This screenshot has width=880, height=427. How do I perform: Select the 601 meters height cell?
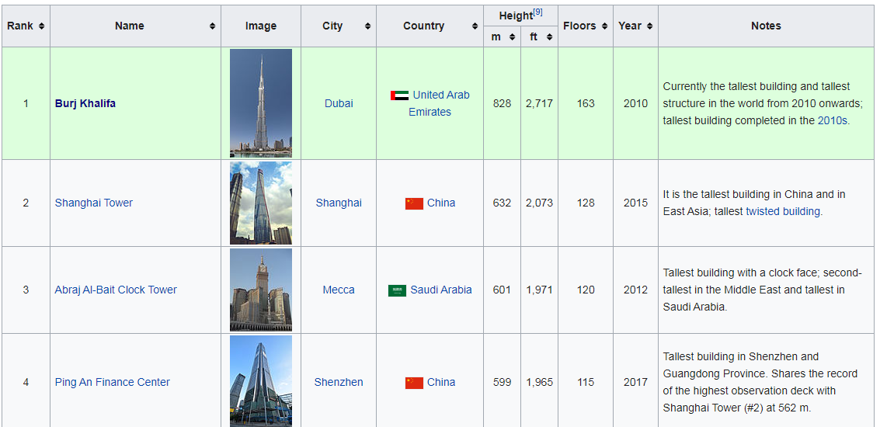(503, 290)
